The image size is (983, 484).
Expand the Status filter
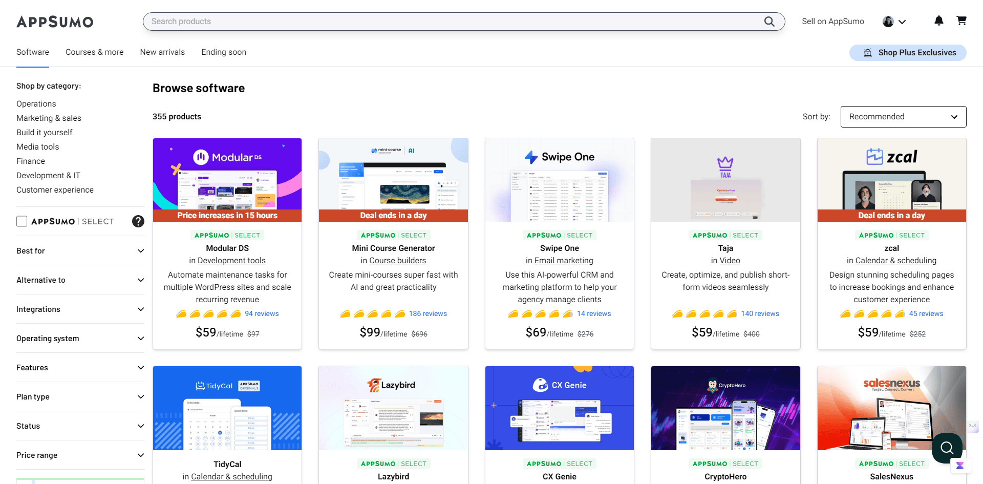pos(80,426)
